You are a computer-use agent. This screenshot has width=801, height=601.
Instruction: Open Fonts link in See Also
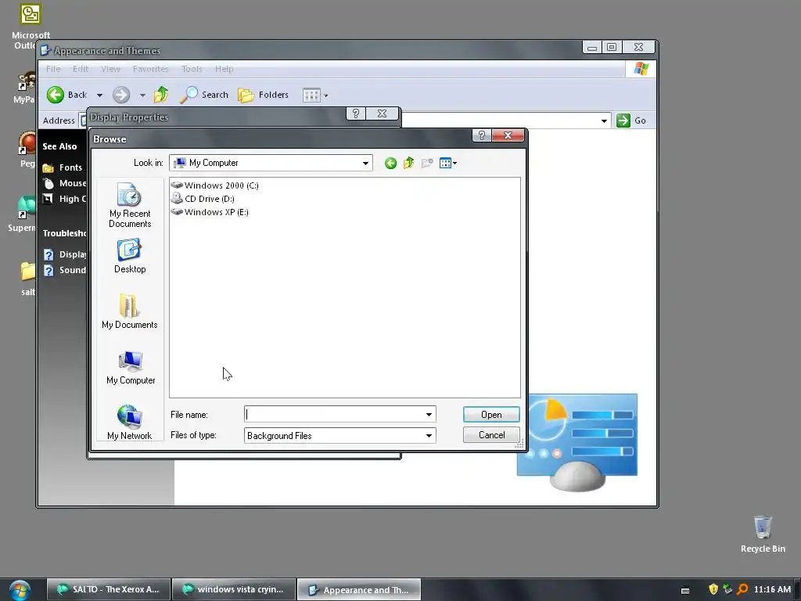pyautogui.click(x=63, y=167)
